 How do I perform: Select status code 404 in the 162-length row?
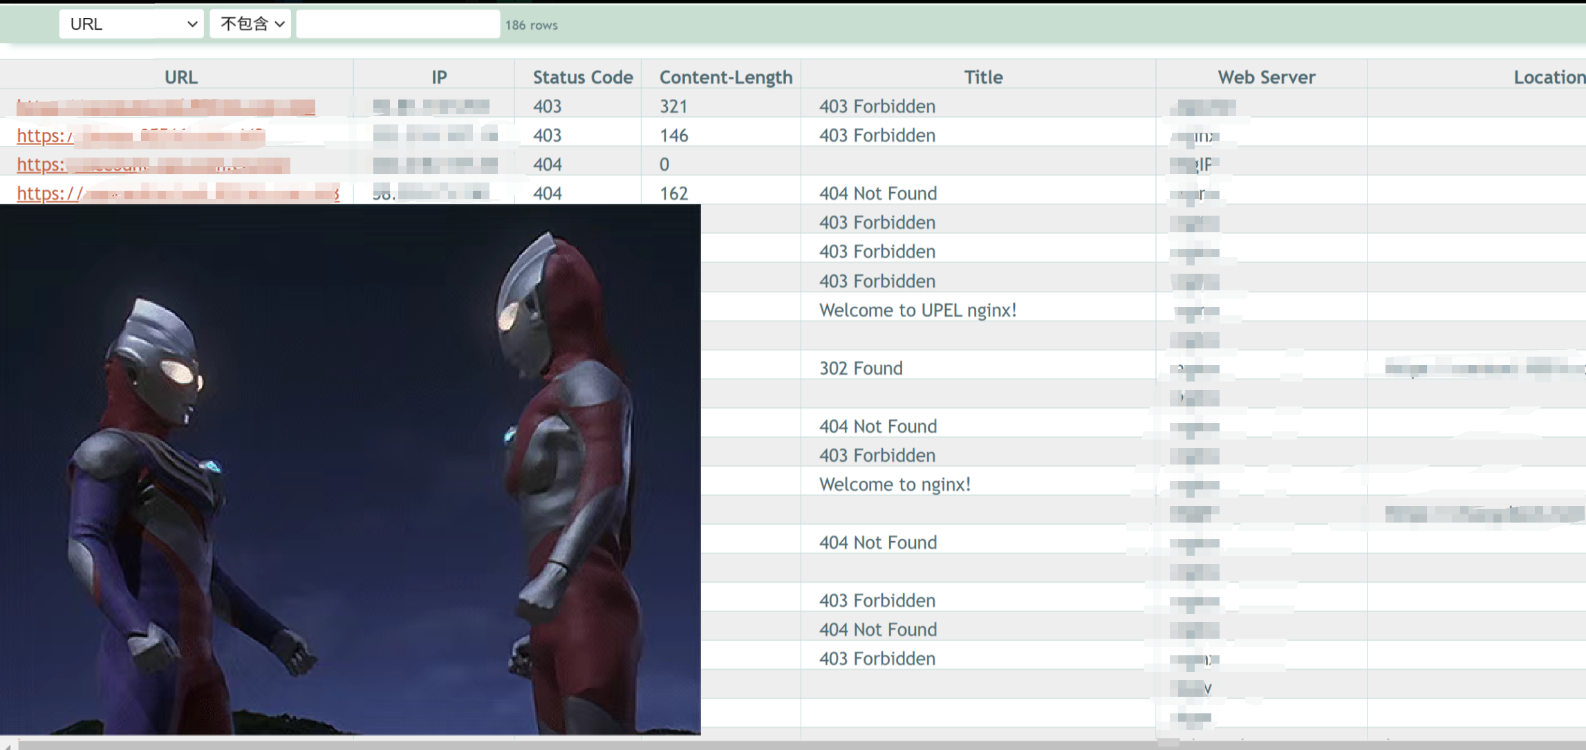point(547,194)
